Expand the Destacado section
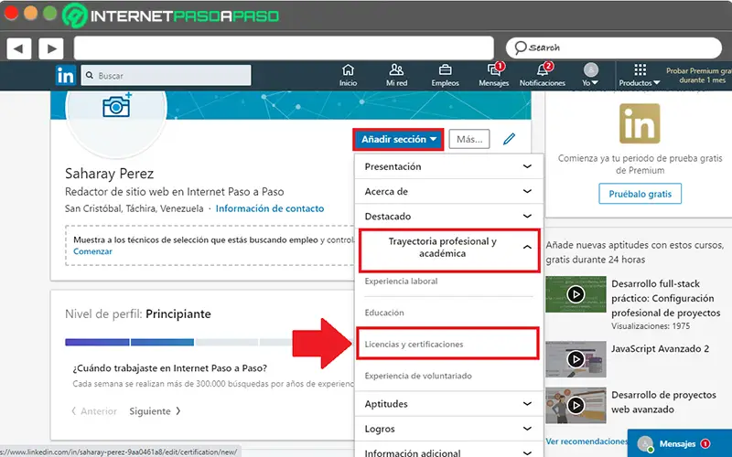The image size is (732, 457). (x=448, y=216)
